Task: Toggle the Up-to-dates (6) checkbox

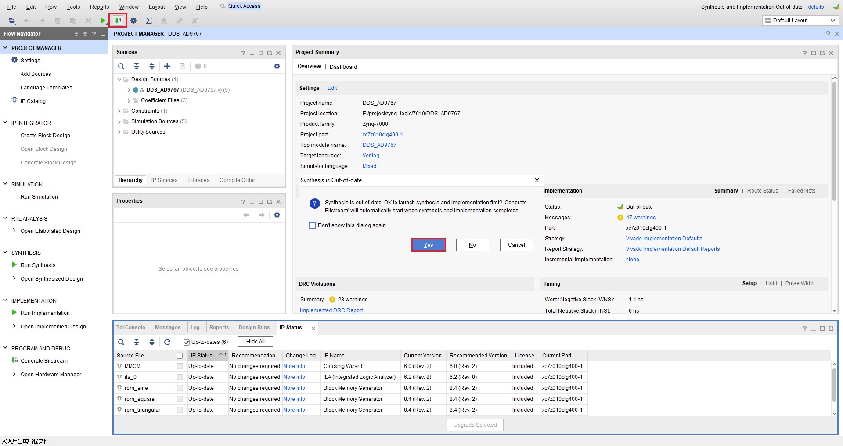Action: 187,342
